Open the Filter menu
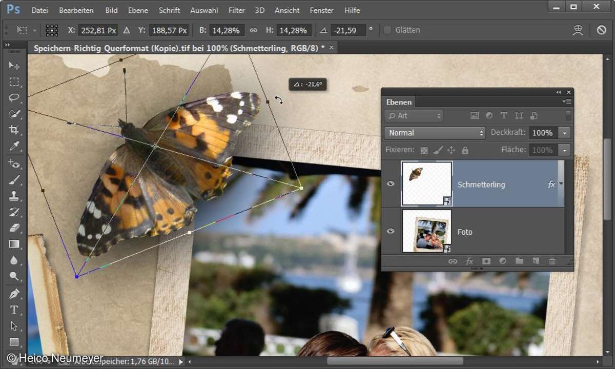Viewport: 615px width, 369px height. (237, 10)
